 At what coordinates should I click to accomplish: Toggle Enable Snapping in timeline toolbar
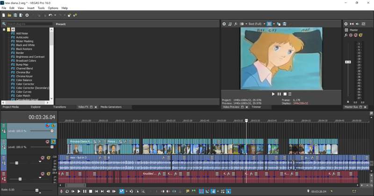tap(201, 191)
